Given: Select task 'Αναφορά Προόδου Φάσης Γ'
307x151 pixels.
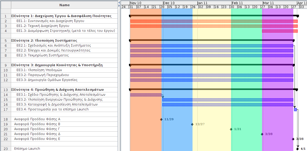Looking at the screenshot, I should (37, 129).
